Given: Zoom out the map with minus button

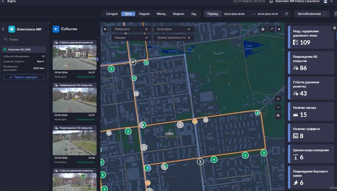Looking at the screenshot, I should click(x=278, y=107).
